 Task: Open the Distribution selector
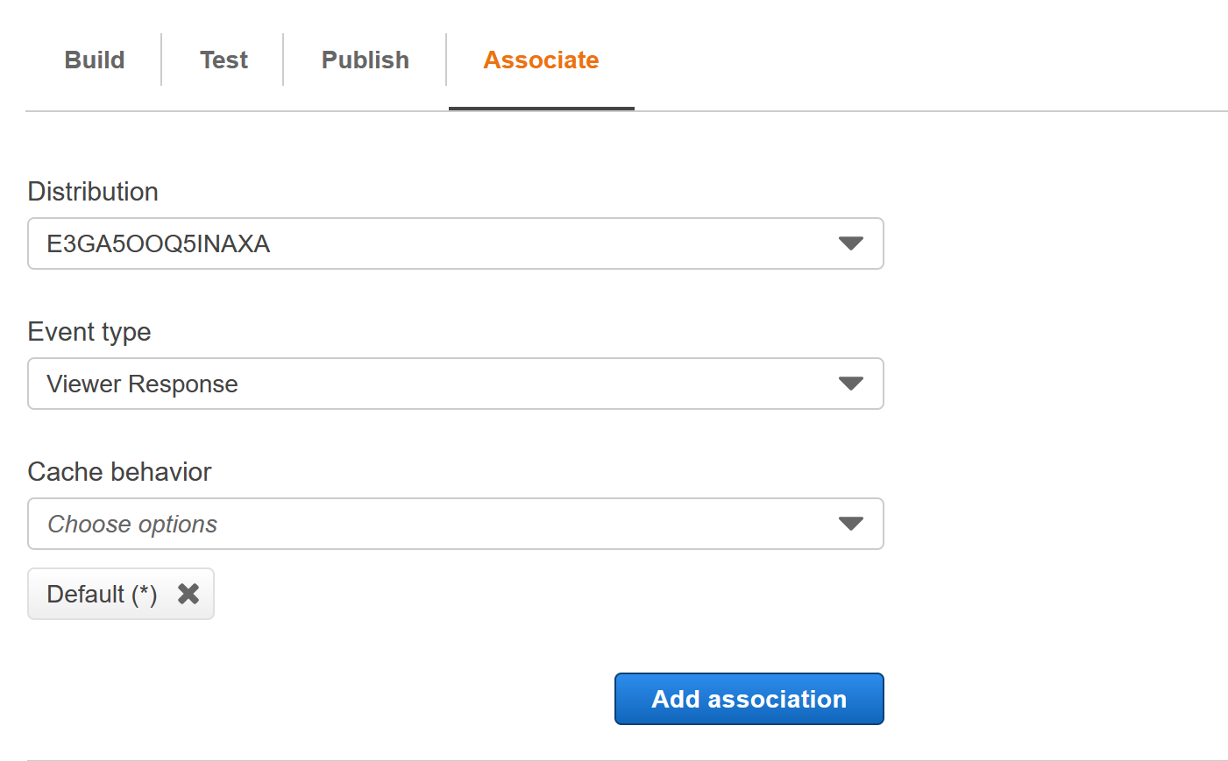pos(455,243)
